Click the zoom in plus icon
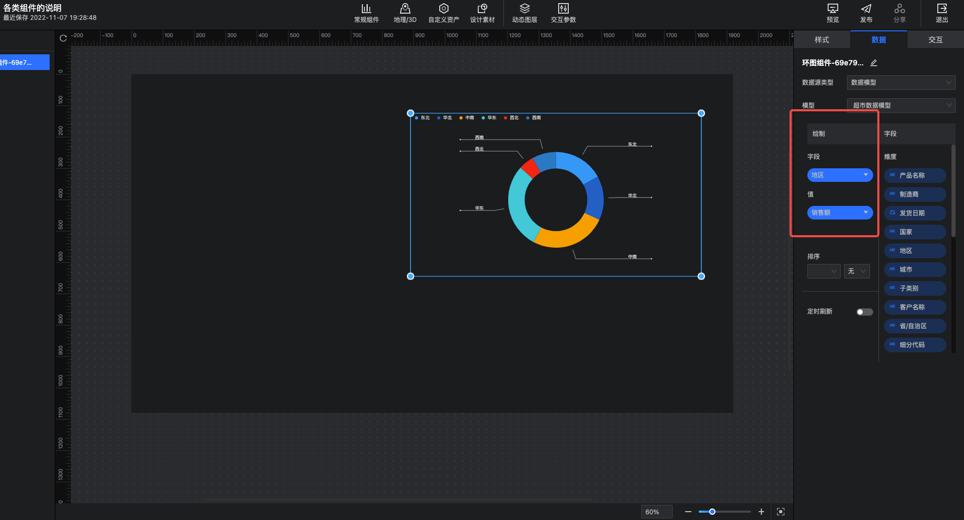This screenshot has width=964, height=520. 761,512
